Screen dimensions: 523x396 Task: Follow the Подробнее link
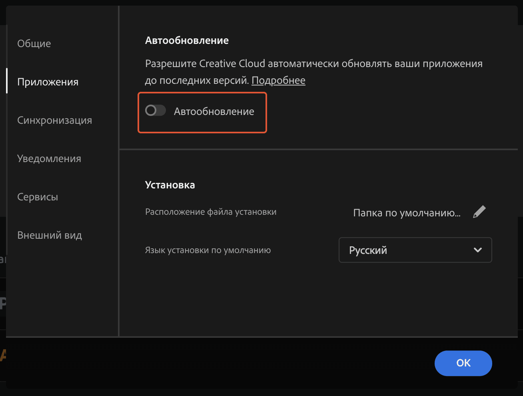click(x=278, y=80)
